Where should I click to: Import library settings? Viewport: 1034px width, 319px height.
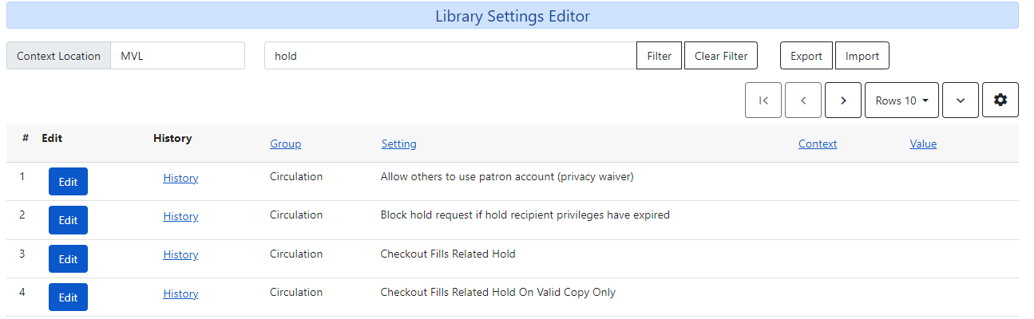point(862,56)
